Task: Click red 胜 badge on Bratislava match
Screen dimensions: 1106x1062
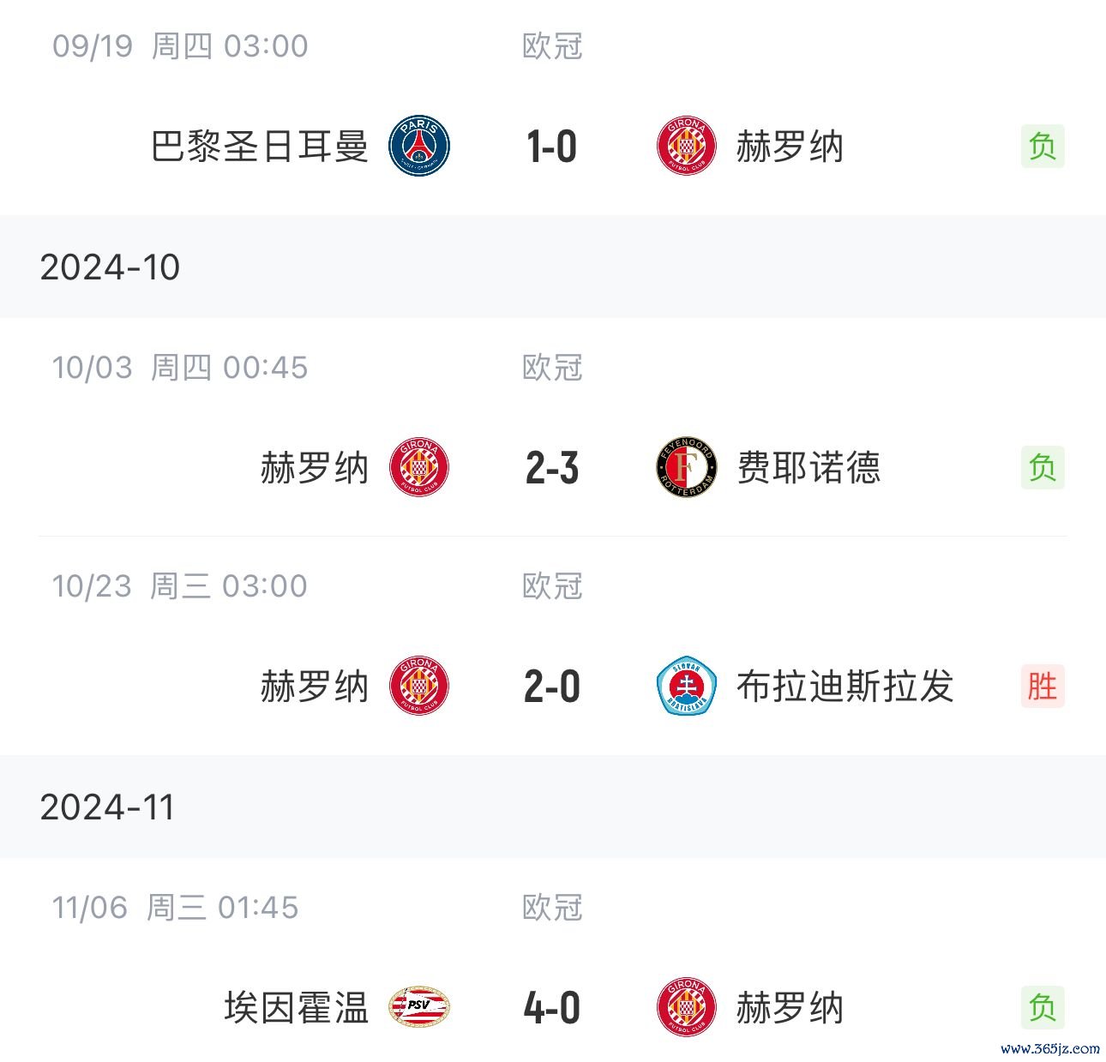Action: coord(1043,687)
